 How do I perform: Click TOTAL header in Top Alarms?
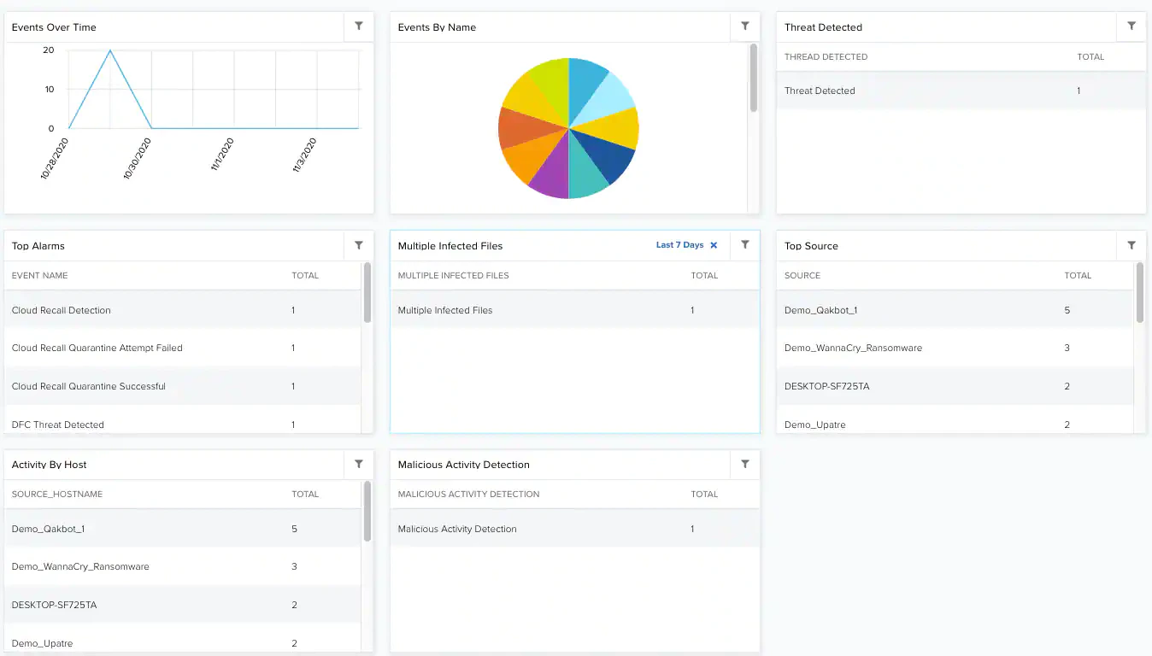pyautogui.click(x=305, y=276)
